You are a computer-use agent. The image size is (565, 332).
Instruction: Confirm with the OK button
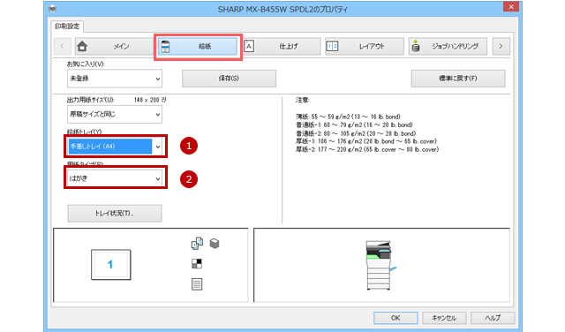click(395, 318)
